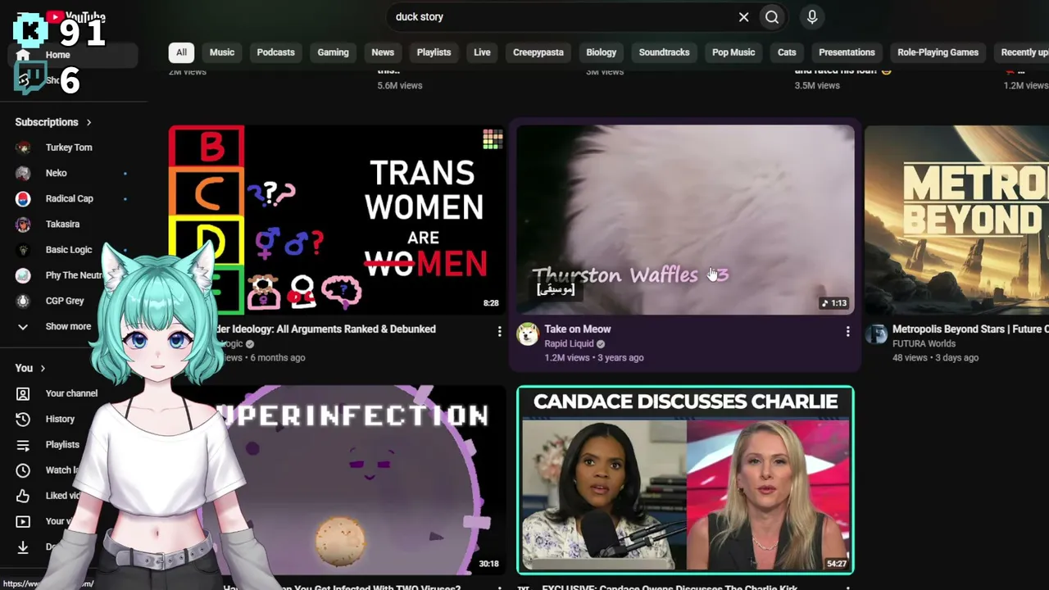The width and height of the screenshot is (1049, 590).
Task: Open more options for Take on Meow
Action: (x=847, y=332)
